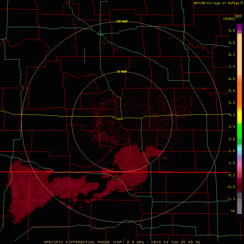
Task: Click the 8.2 legend value
Action: click(x=232, y=54)
